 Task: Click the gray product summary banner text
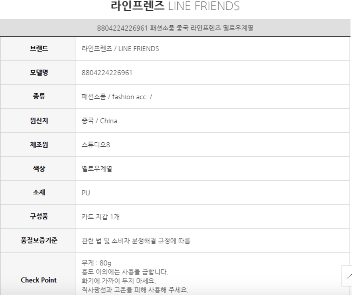coord(175,28)
